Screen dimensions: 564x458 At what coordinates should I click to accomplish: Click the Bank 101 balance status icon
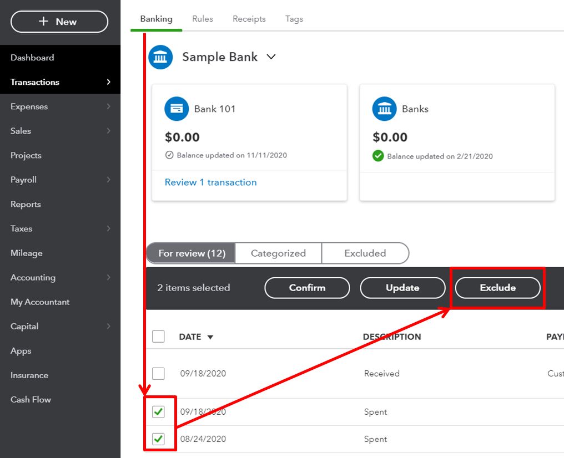[x=170, y=155]
